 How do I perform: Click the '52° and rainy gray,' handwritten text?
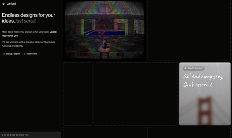click(203, 76)
